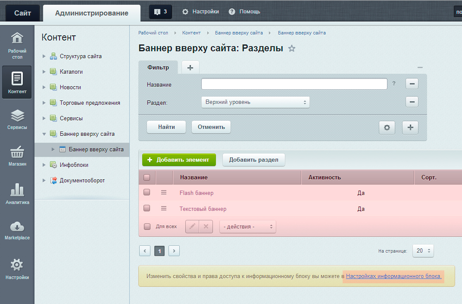Click the Рабочий стол breadcrumb
The height and width of the screenshot is (304, 462).
click(153, 33)
